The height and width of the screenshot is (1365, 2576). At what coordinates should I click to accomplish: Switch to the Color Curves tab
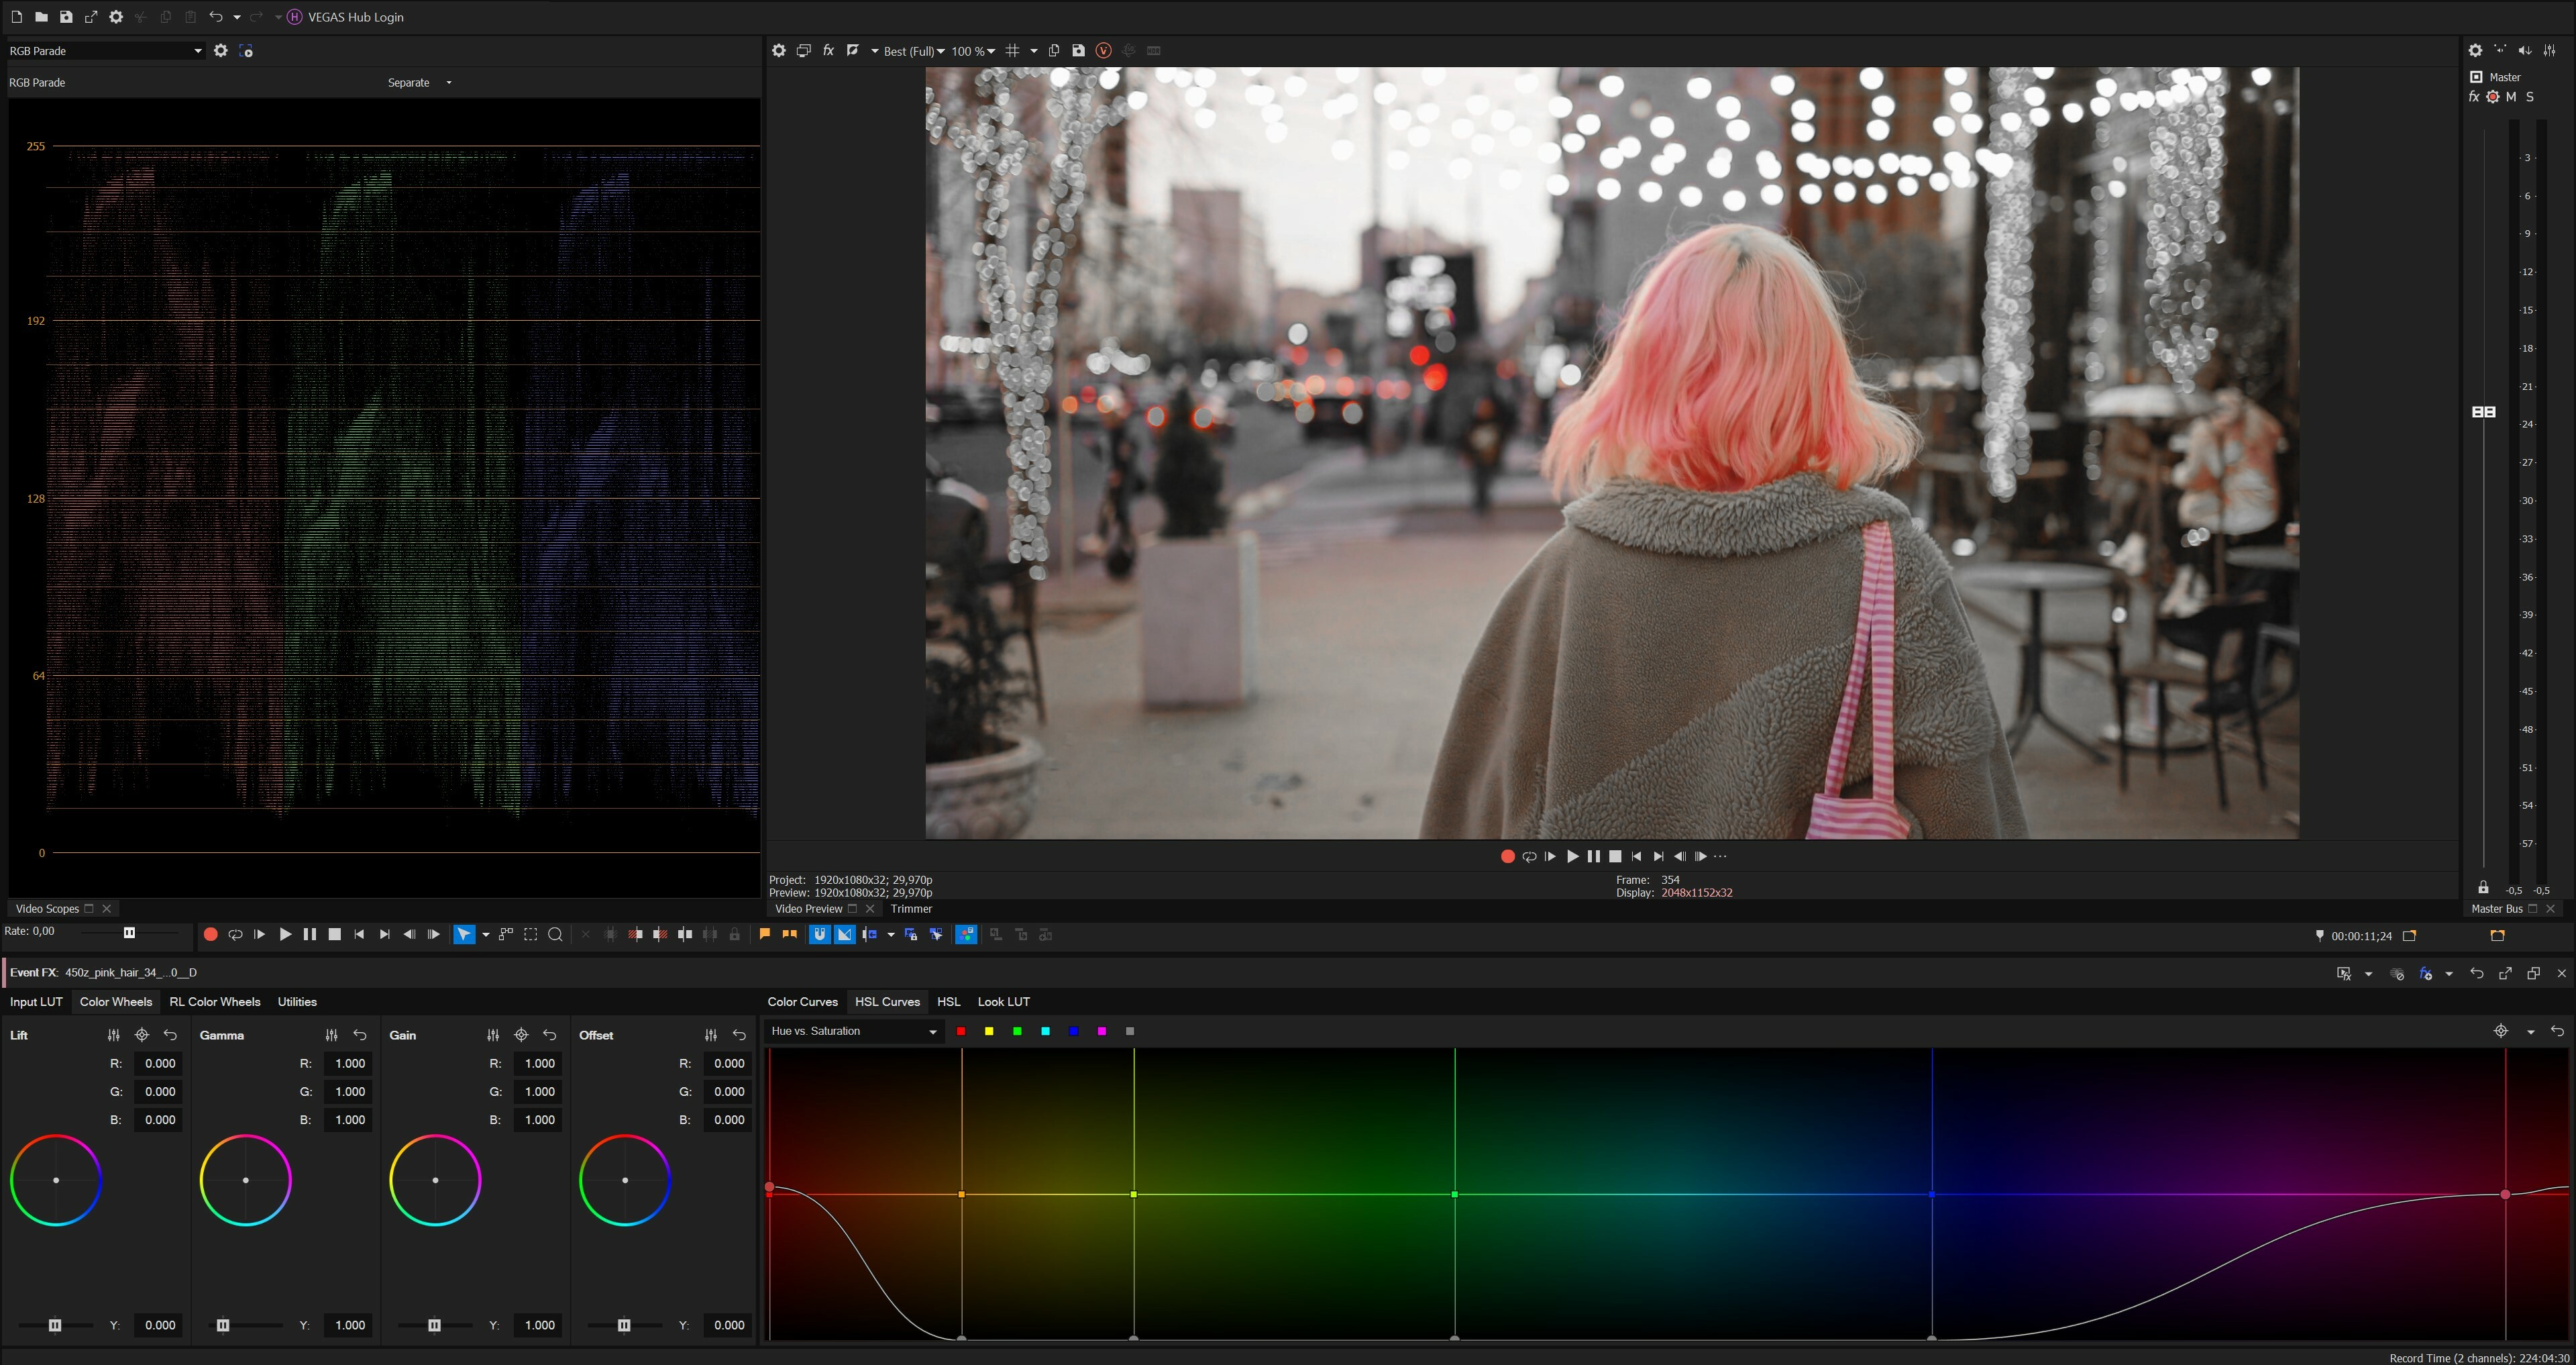pyautogui.click(x=802, y=1002)
